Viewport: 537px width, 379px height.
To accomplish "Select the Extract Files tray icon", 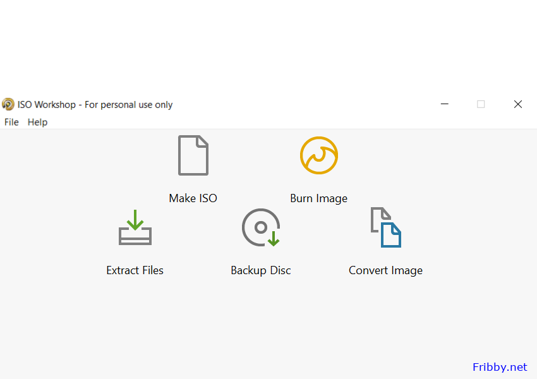I will coord(135,227).
